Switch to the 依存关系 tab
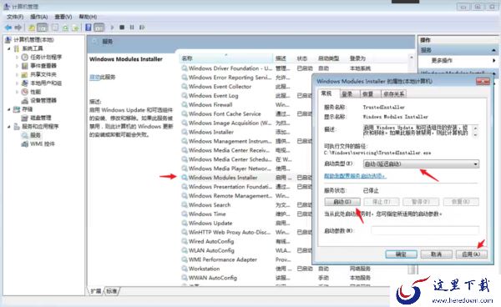501x307 pixels. pyautogui.click(x=393, y=93)
